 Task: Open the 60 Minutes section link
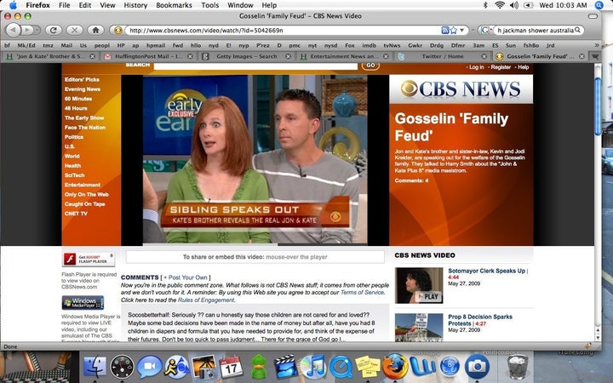[78, 99]
